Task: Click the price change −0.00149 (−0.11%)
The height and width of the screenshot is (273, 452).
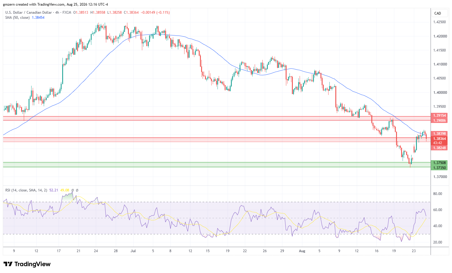Action: 155,13
